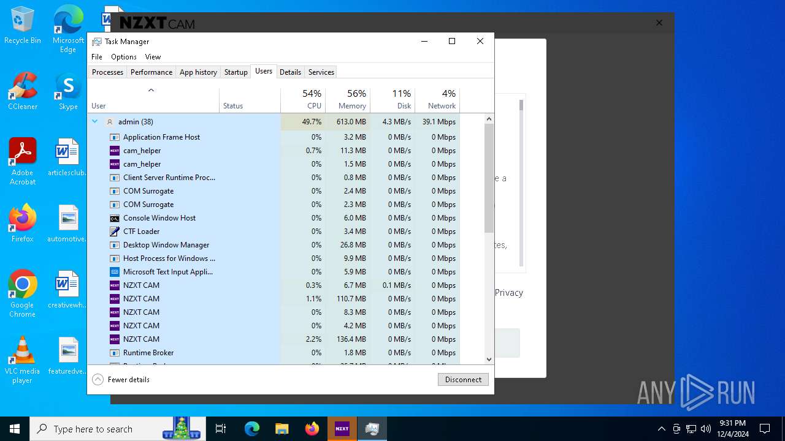Open File Explorer from the taskbar
The height and width of the screenshot is (441, 785).
(281, 429)
